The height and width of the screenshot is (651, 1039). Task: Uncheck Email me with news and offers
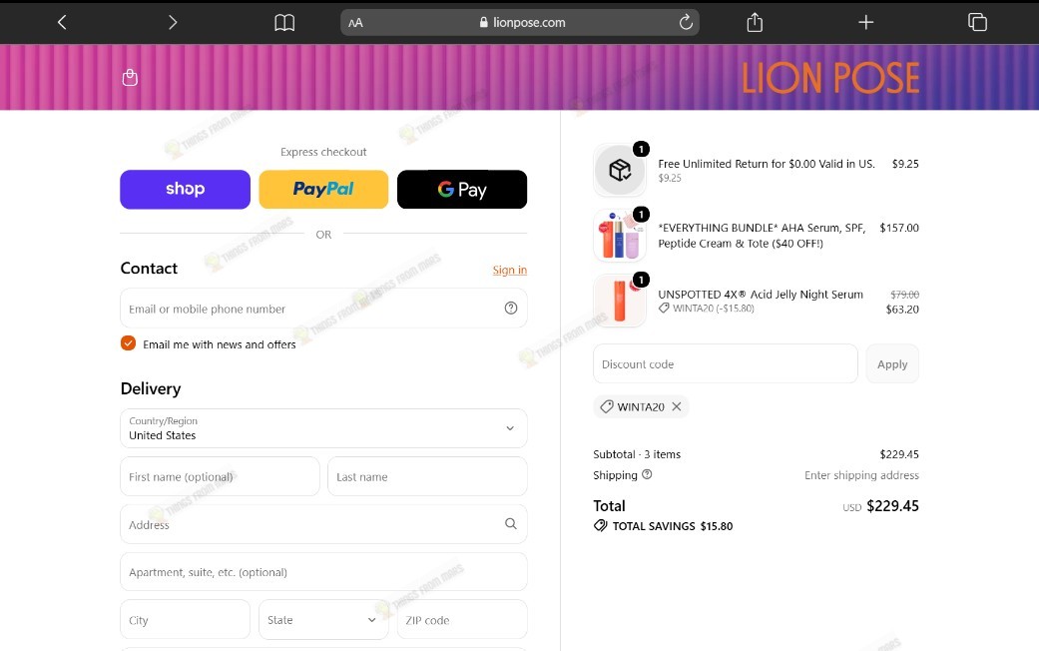(x=128, y=343)
